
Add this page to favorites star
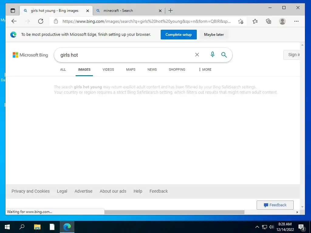pos(241,22)
